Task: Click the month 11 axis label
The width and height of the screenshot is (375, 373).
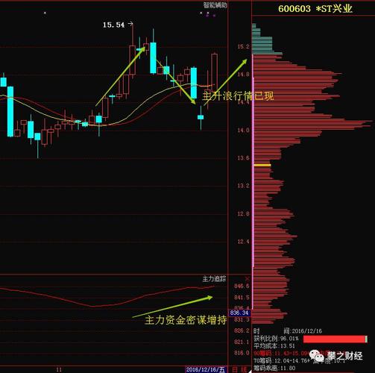Action: pyautogui.click(x=59, y=370)
